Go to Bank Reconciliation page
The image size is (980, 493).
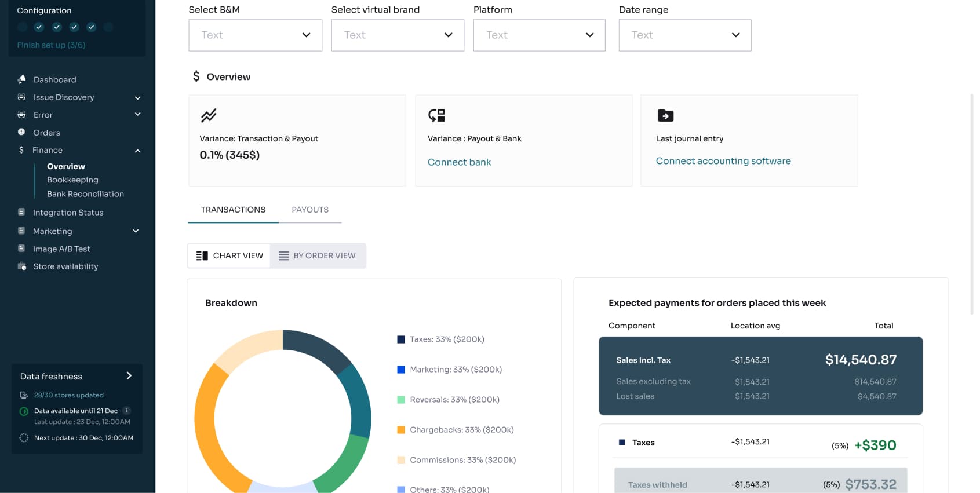85,194
